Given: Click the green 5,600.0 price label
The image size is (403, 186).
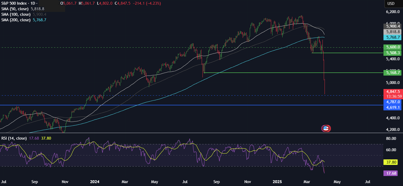Looking at the screenshot, I should click(x=392, y=47).
